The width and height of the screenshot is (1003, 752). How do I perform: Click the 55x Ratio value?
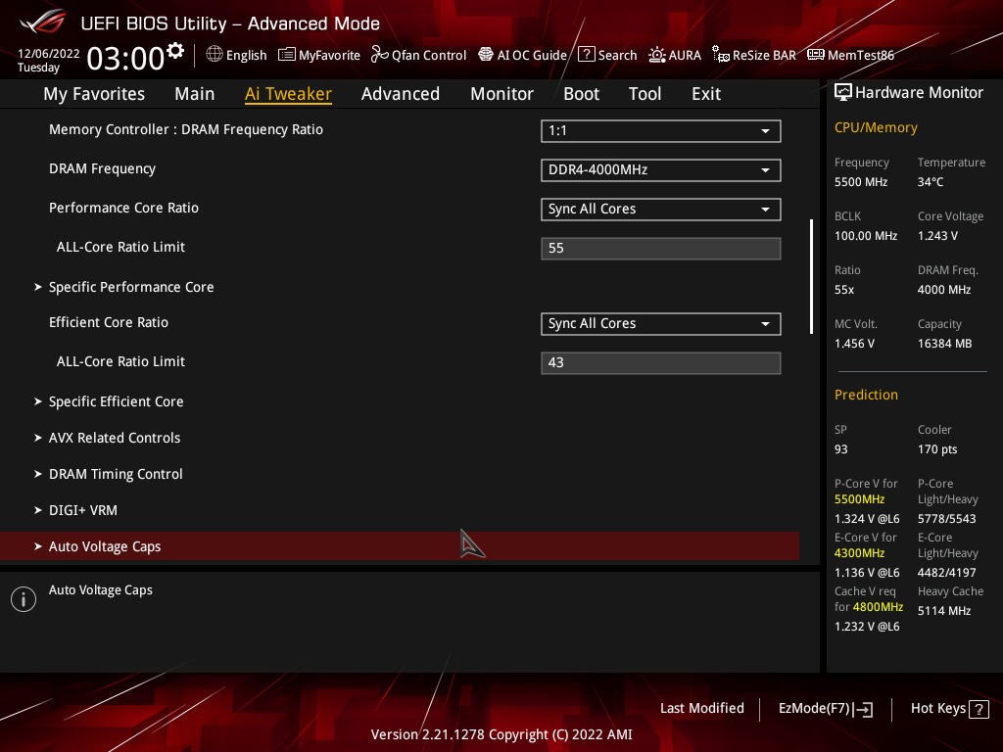tap(844, 290)
